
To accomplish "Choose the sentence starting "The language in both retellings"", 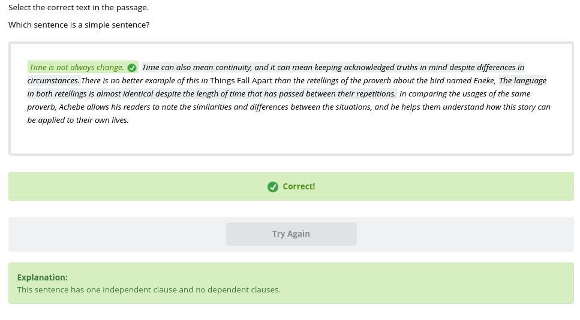I will coord(211,94).
